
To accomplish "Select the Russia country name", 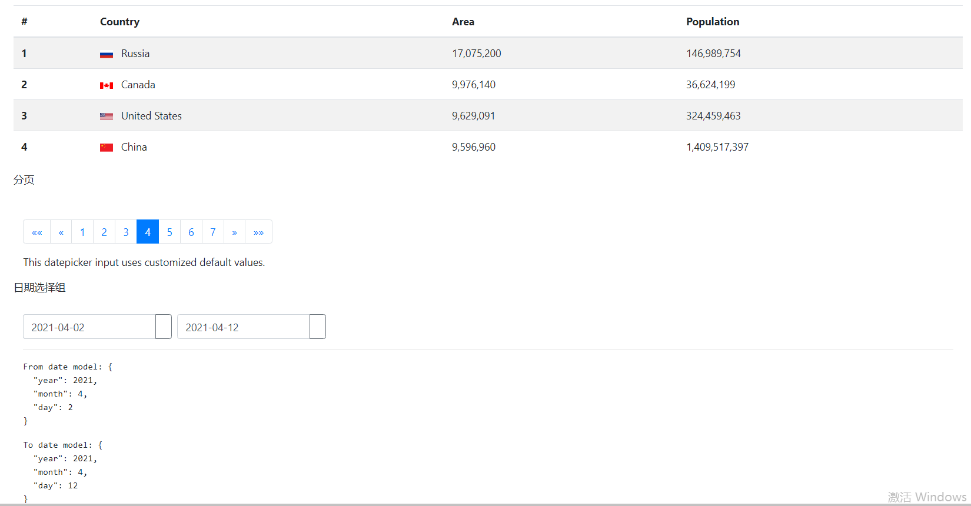I will [x=135, y=54].
